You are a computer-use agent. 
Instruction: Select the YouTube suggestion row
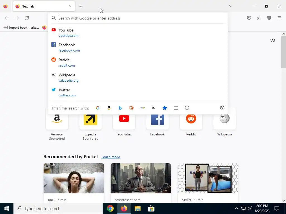point(138,33)
